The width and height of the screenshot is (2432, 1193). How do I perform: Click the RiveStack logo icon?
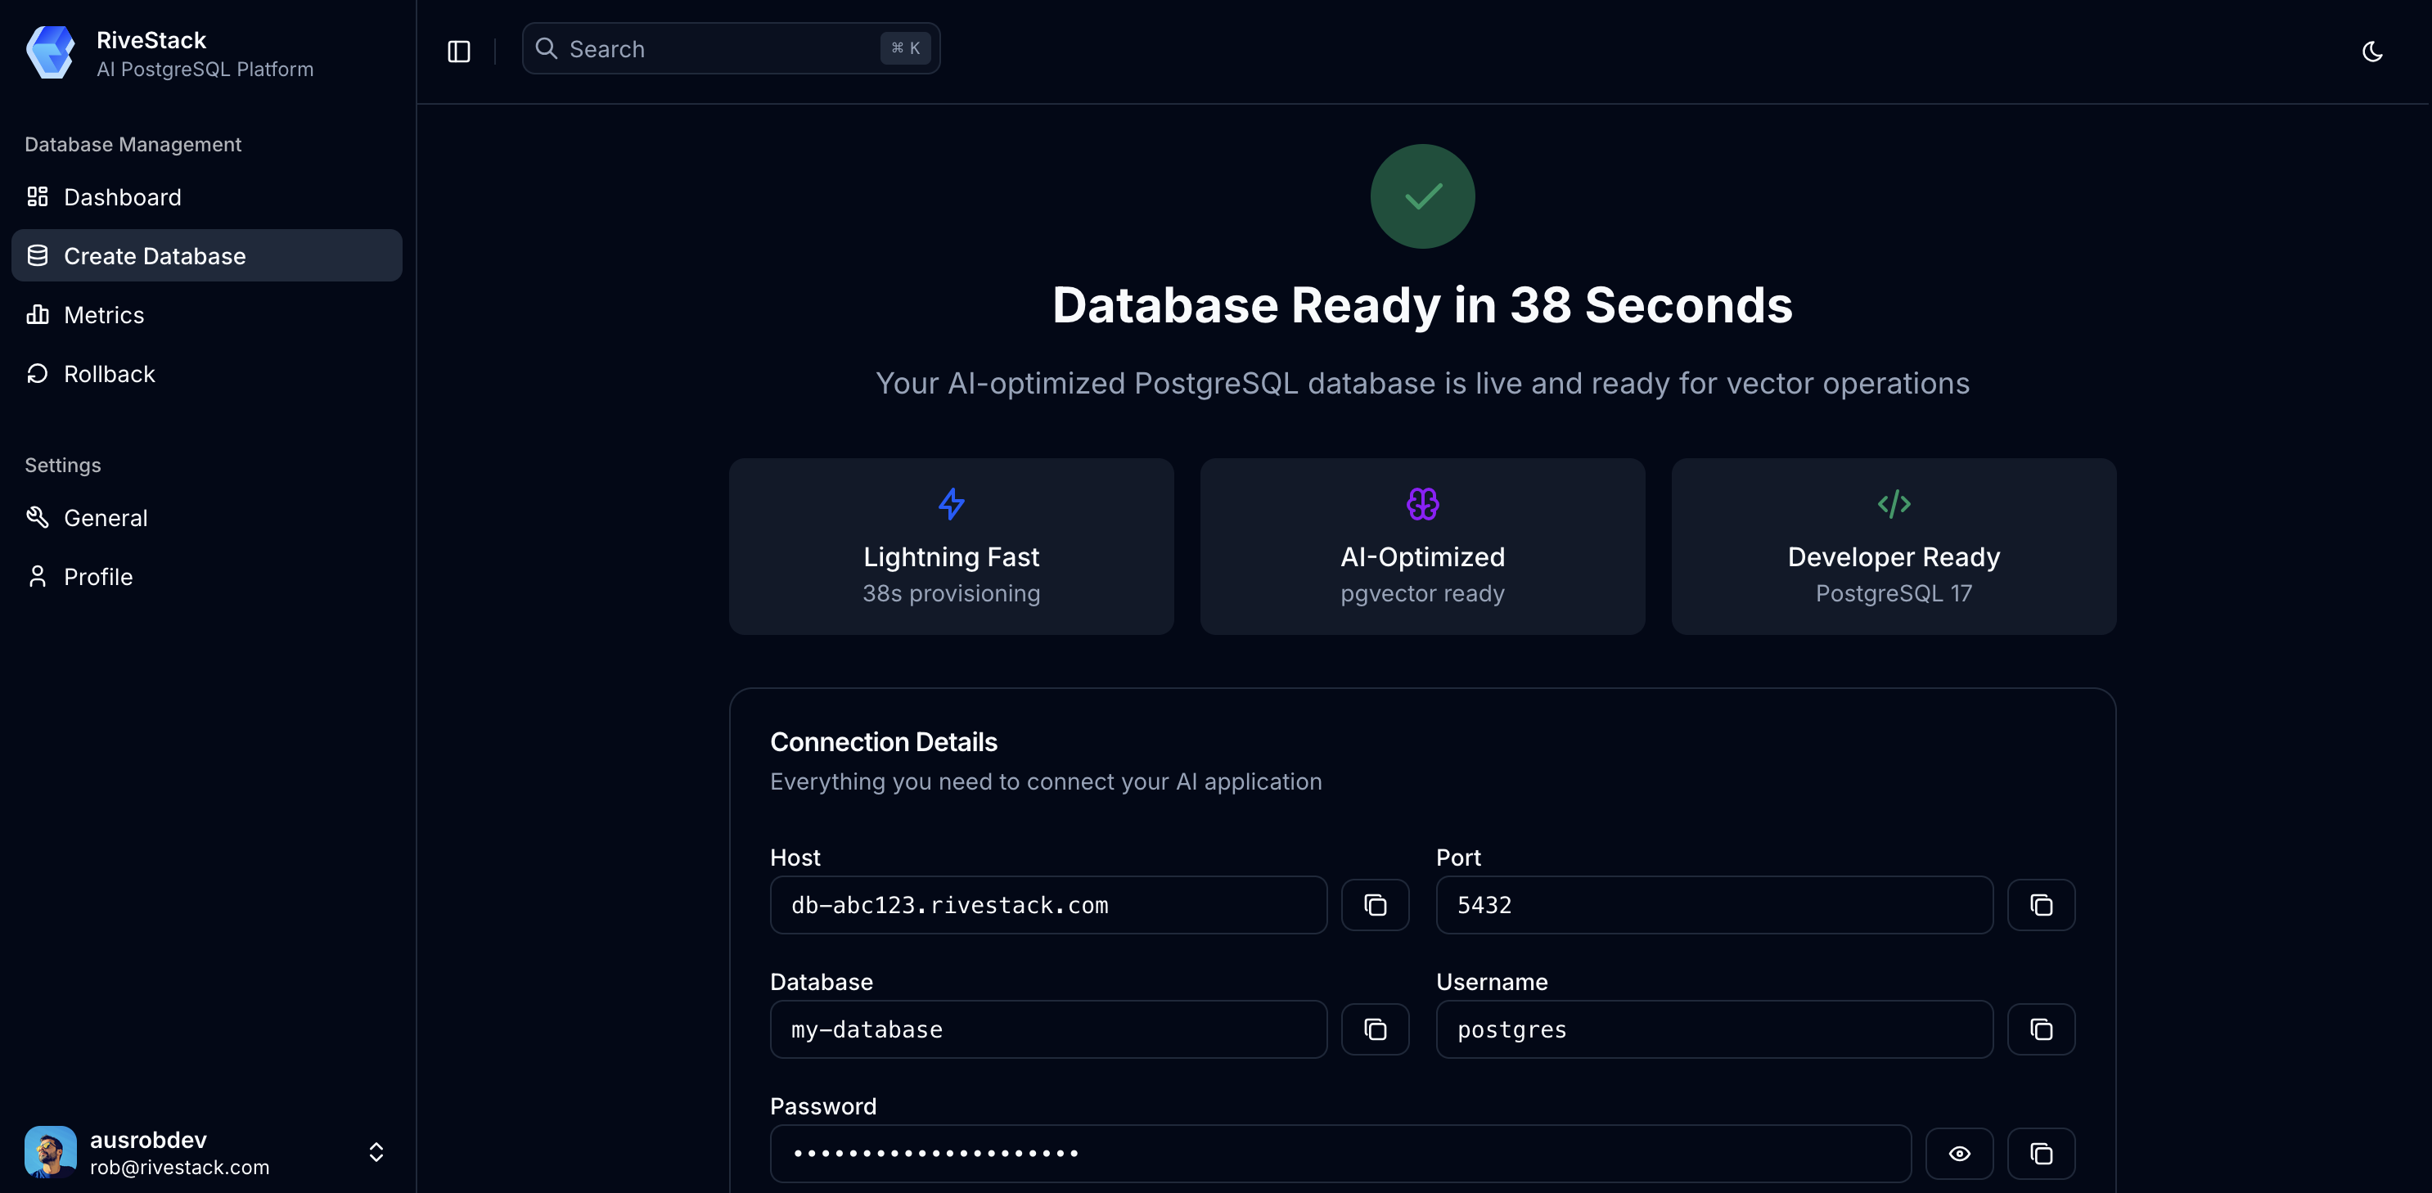point(50,53)
